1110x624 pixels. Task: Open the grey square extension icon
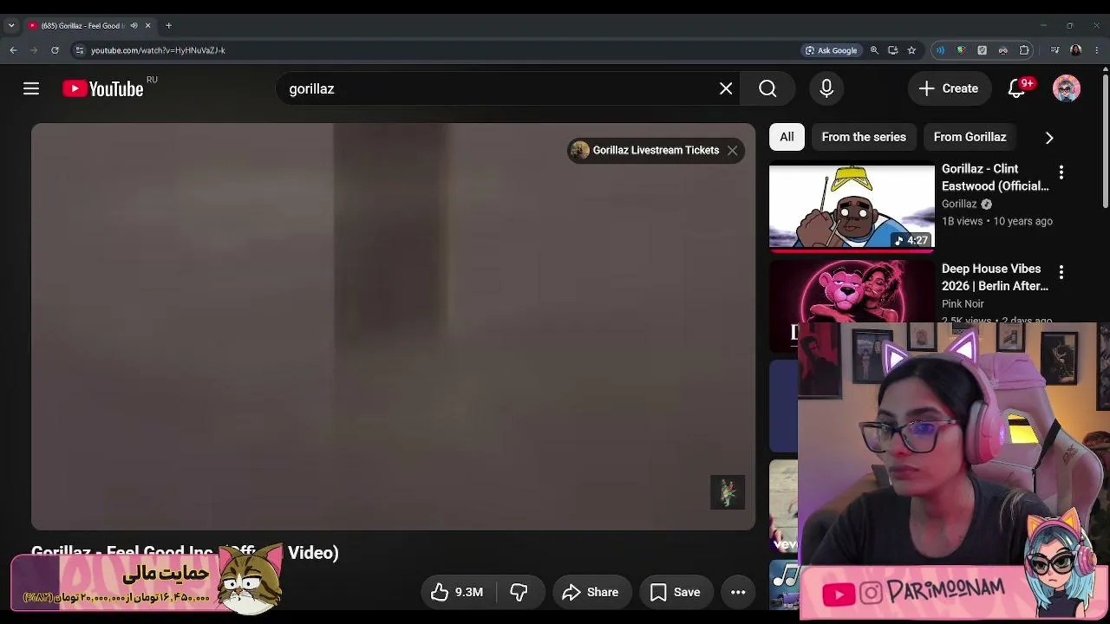(x=982, y=50)
